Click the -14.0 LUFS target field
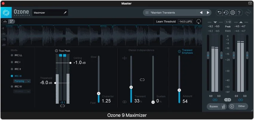Viewport: 254px width, 120px height. [186, 21]
